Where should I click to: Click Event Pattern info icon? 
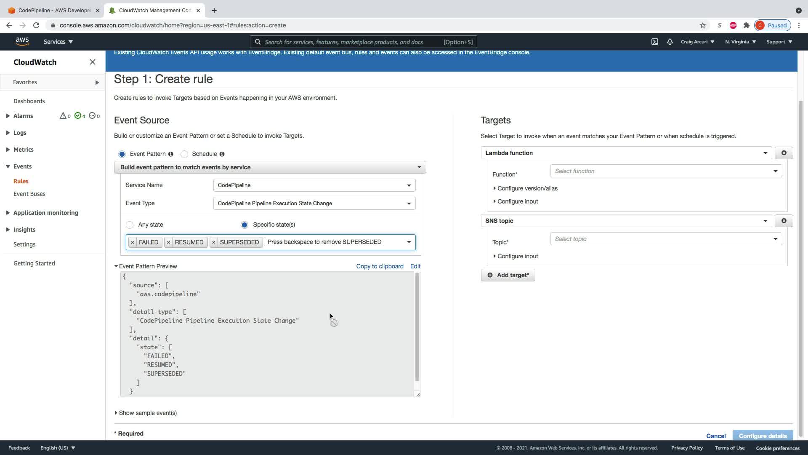[171, 154]
